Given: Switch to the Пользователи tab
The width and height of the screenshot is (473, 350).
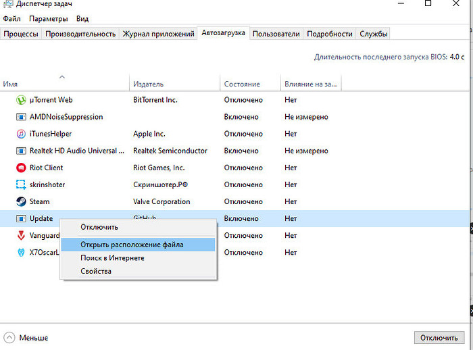Looking at the screenshot, I should 276,34.
